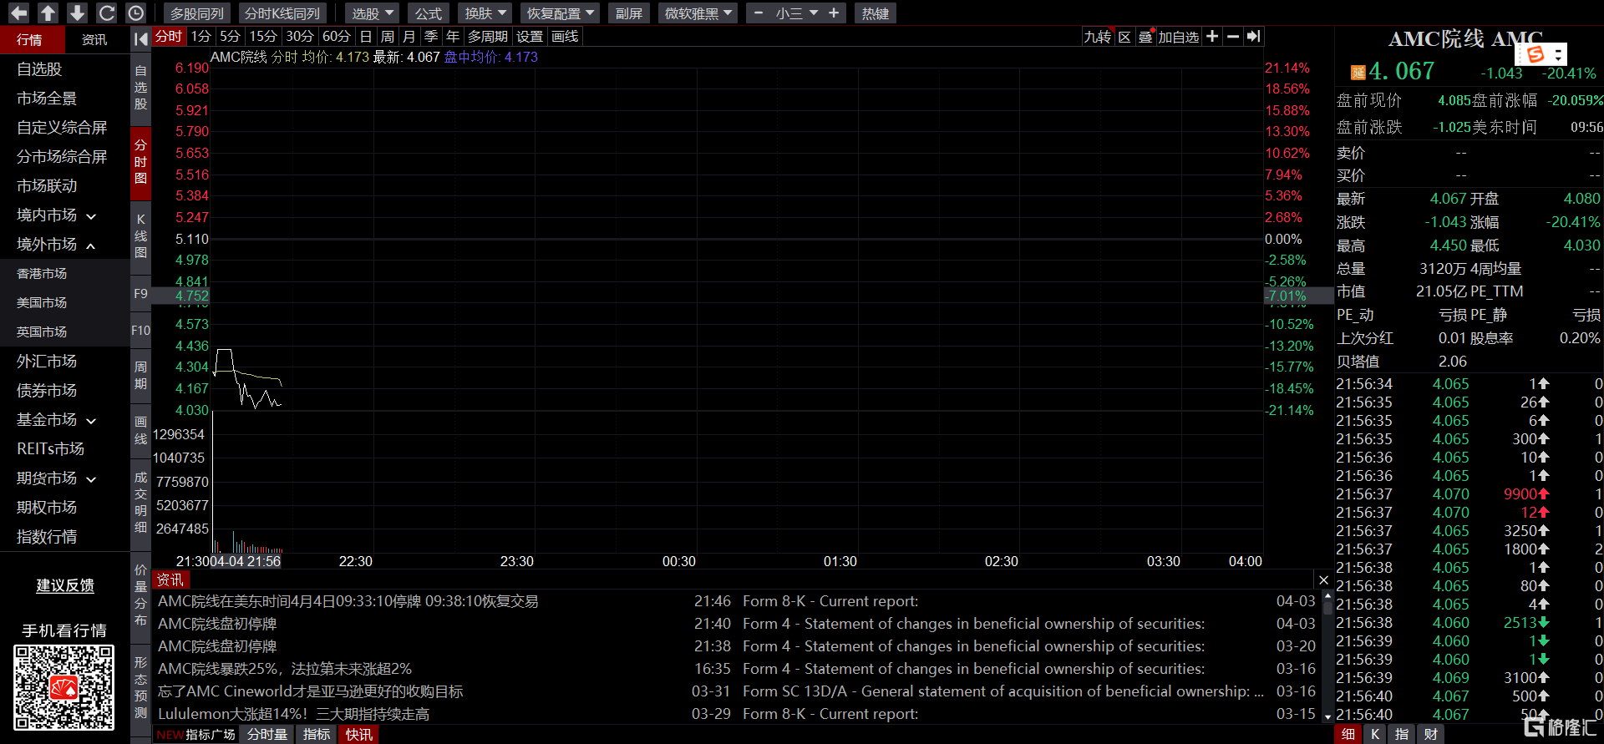This screenshot has height=744, width=1604.
Task: Switch to the 行情 tab
Action: tap(30, 39)
